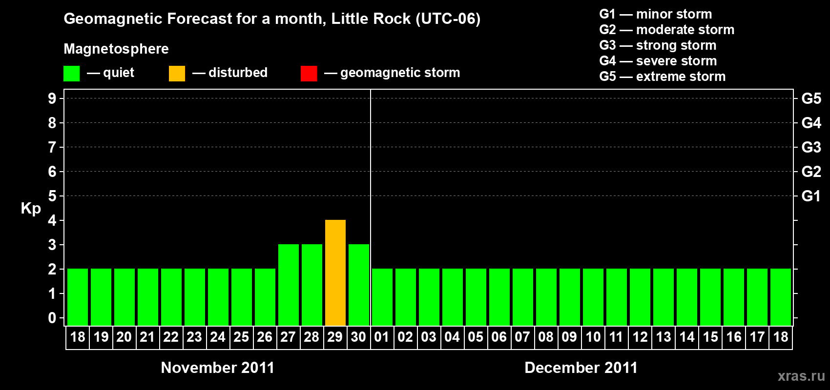Click the date cell '12' on the axis
This screenshot has height=390, width=830.
(x=640, y=337)
